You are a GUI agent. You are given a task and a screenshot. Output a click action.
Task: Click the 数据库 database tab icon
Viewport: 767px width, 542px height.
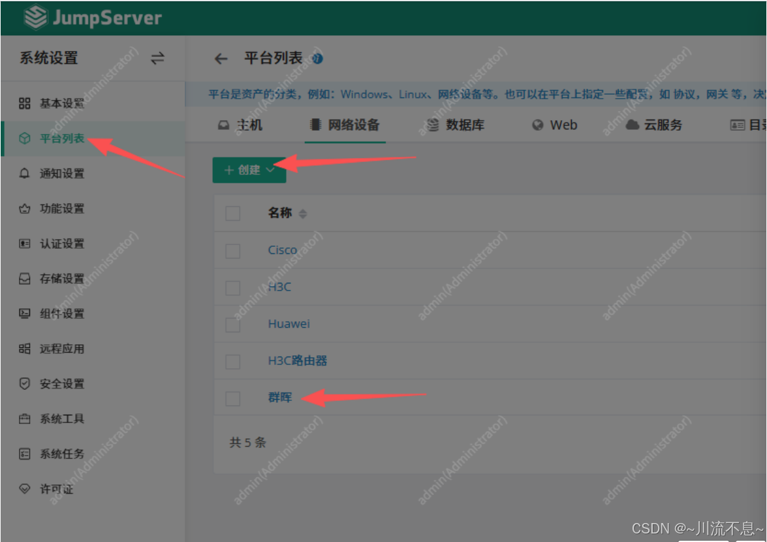tap(433, 125)
